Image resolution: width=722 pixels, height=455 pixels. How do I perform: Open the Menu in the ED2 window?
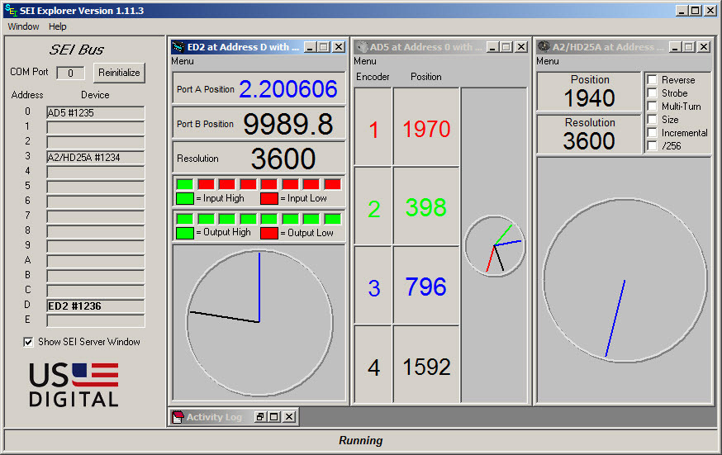(x=182, y=61)
